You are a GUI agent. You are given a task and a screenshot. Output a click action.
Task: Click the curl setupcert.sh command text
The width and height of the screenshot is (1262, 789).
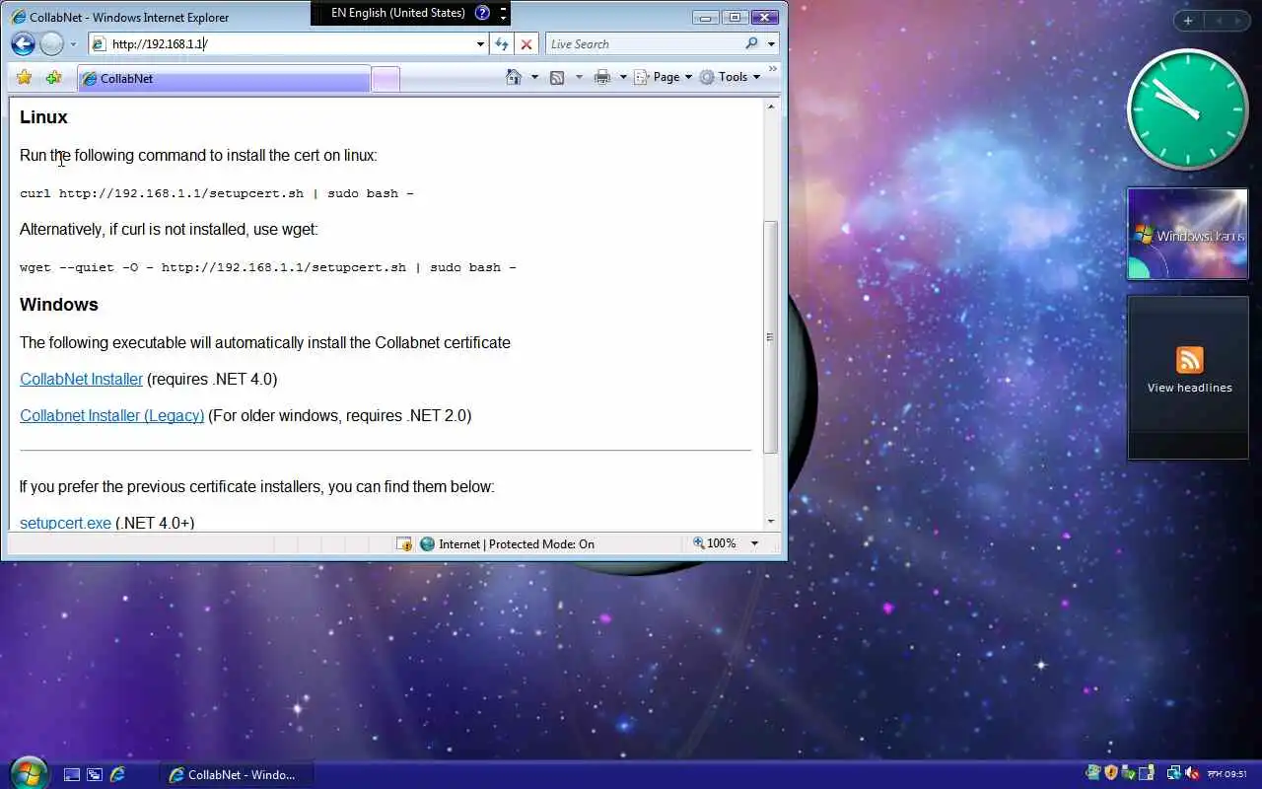click(x=217, y=193)
